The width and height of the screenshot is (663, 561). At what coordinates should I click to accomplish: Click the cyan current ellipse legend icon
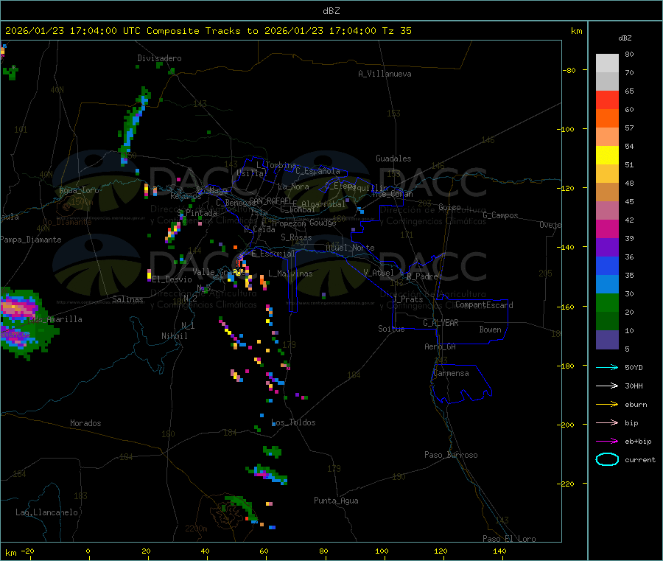[x=607, y=459]
